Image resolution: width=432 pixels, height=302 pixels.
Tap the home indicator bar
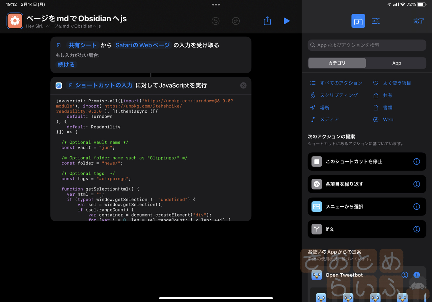tap(216, 298)
